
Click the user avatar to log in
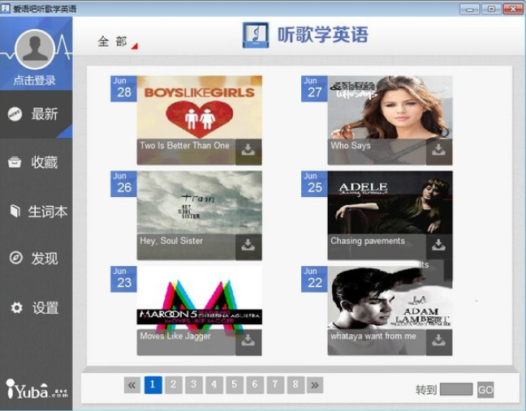click(35, 49)
